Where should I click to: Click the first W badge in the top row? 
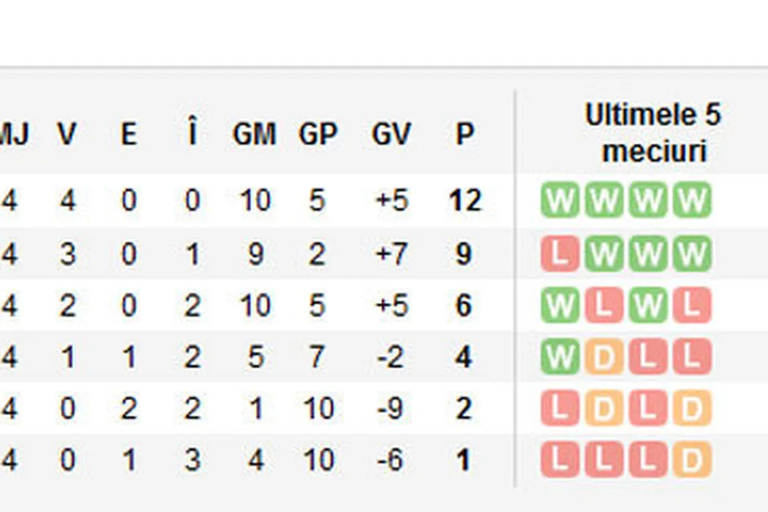click(x=560, y=201)
